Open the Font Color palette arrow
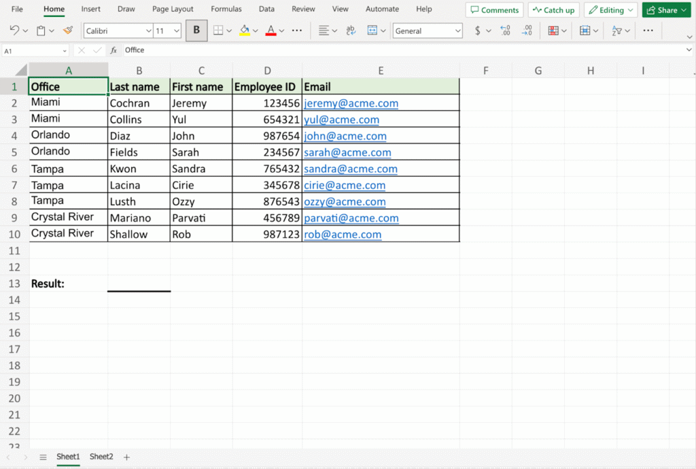 point(281,31)
